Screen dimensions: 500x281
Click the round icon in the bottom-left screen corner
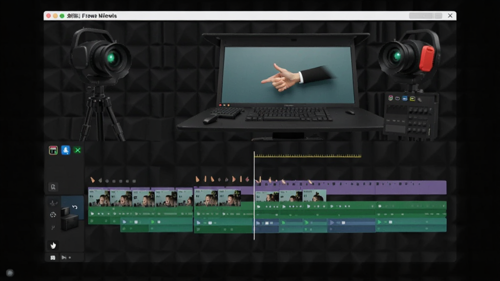(10, 273)
